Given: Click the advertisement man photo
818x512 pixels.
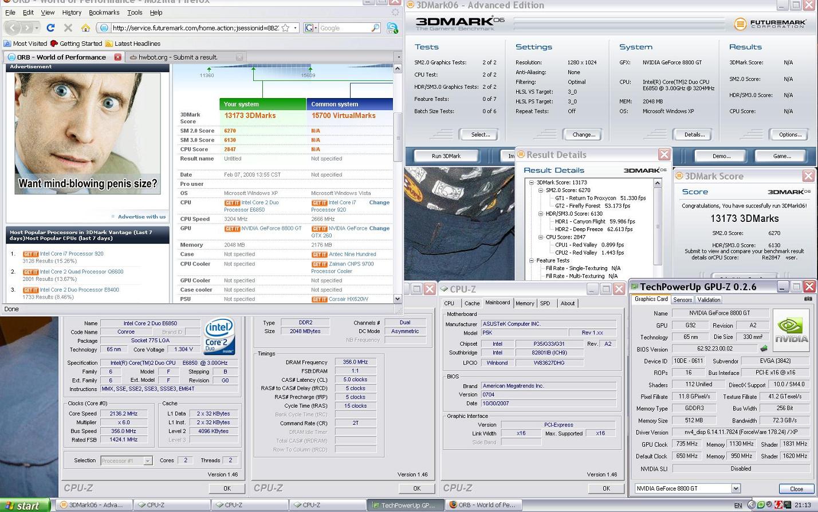Looking at the screenshot, I should tap(87, 133).
